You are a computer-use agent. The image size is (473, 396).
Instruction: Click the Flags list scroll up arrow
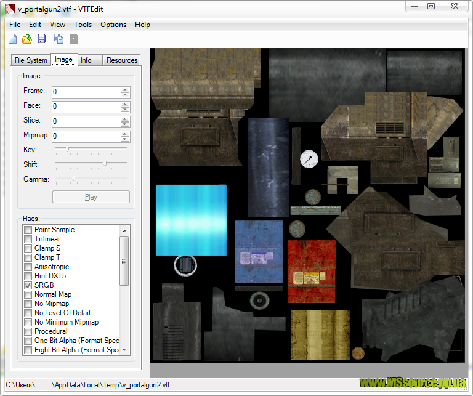124,231
